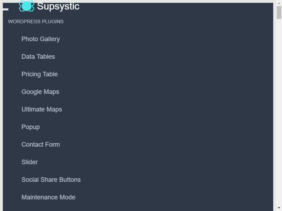The height and width of the screenshot is (211, 282).
Task: Collapse the WORDPRESS PLUGINS section heading
Action: pos(36,21)
